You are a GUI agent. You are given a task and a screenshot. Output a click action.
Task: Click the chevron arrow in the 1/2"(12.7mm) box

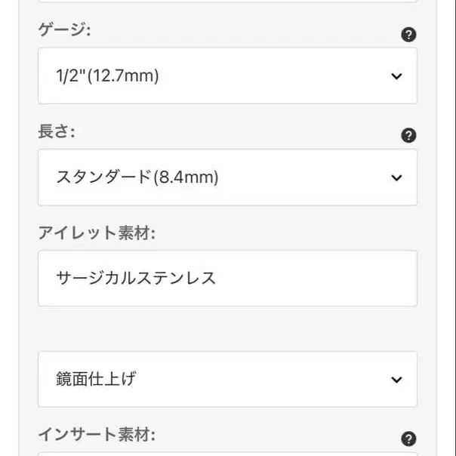396,76
